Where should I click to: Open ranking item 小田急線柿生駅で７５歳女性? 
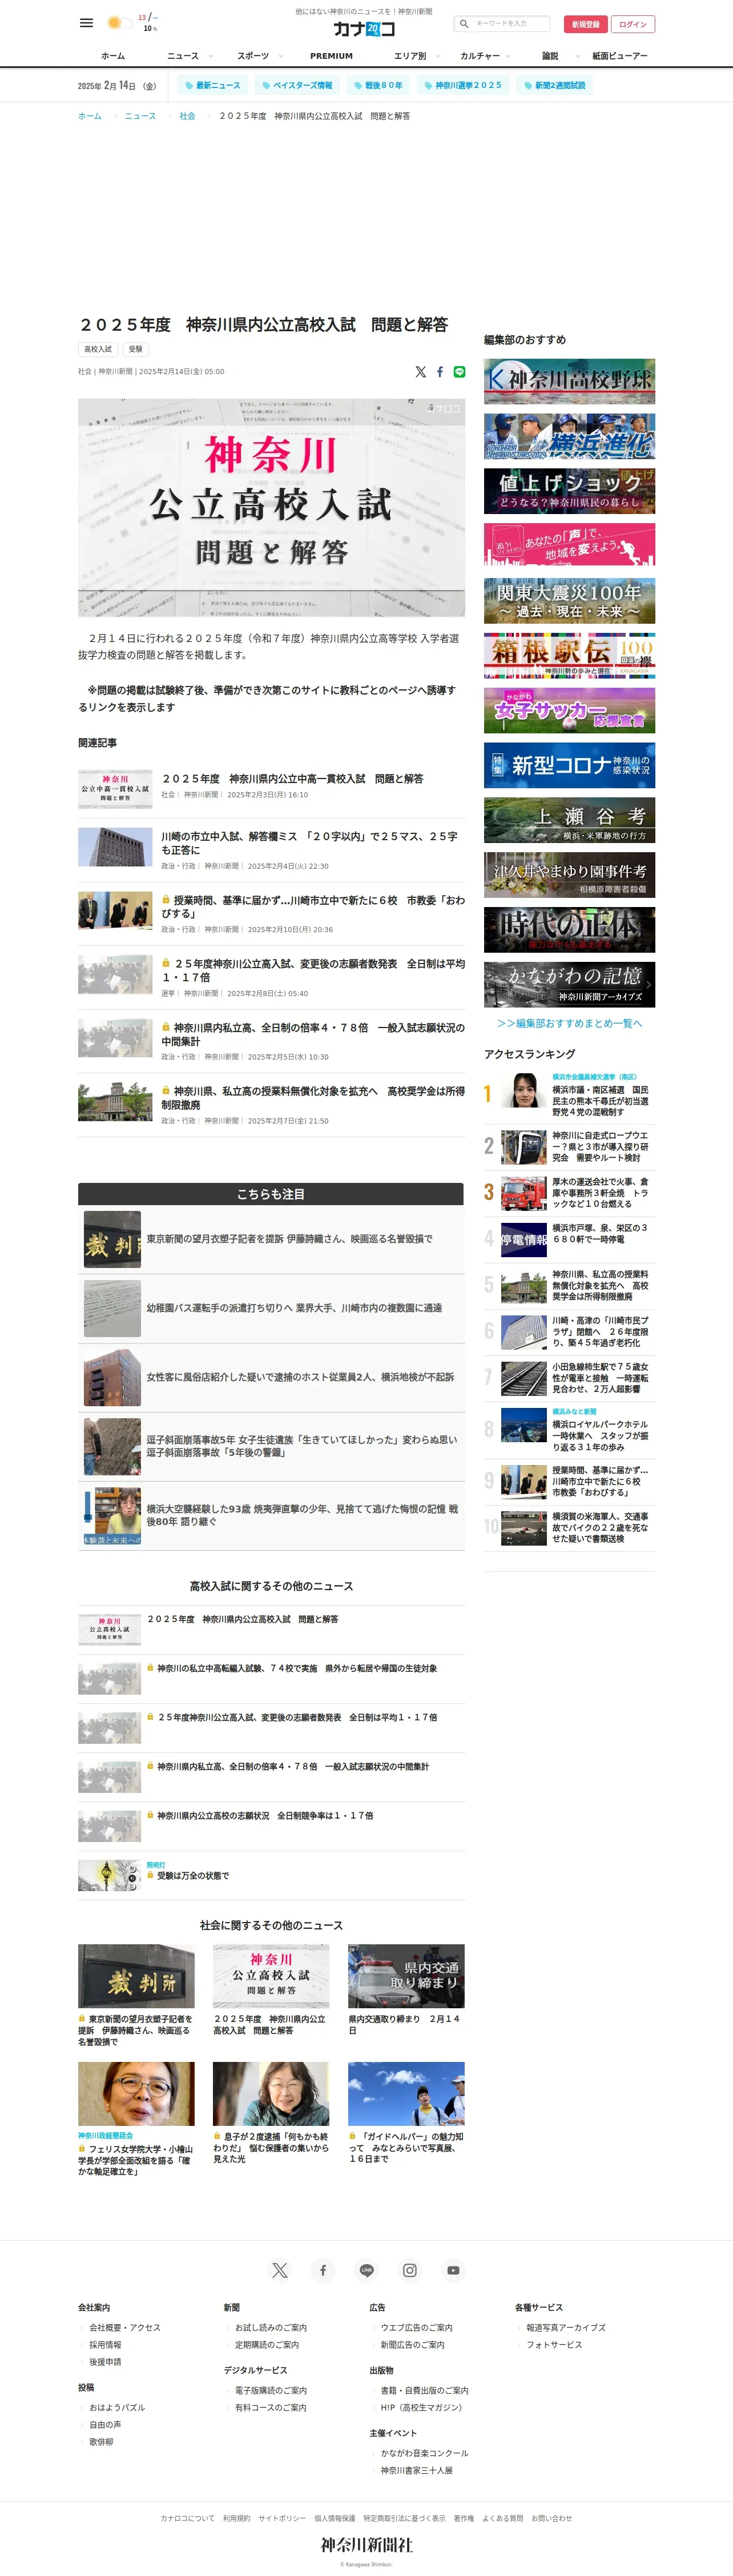tap(569, 1378)
